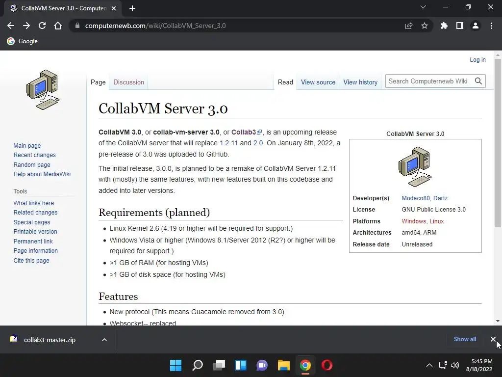Viewport: 502px width, 377px height.
Task: Open Printable version link
Action: pos(35,232)
